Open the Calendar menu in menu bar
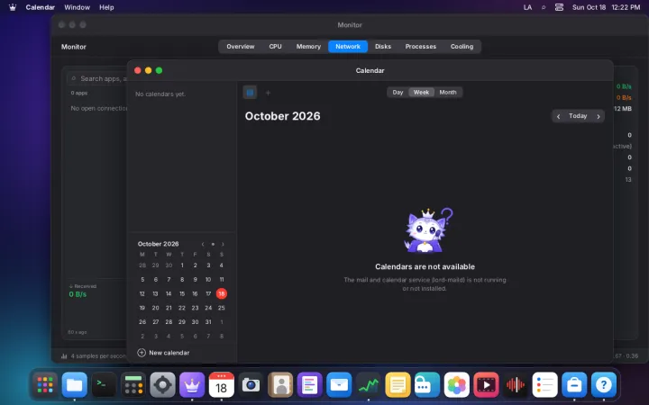This screenshot has width=649, height=405. pyautogui.click(x=41, y=7)
